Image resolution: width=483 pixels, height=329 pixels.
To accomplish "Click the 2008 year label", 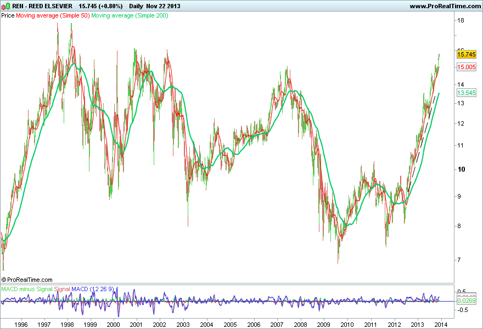I will [300, 325].
